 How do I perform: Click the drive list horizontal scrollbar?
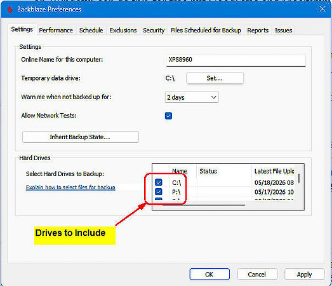(x=204, y=205)
